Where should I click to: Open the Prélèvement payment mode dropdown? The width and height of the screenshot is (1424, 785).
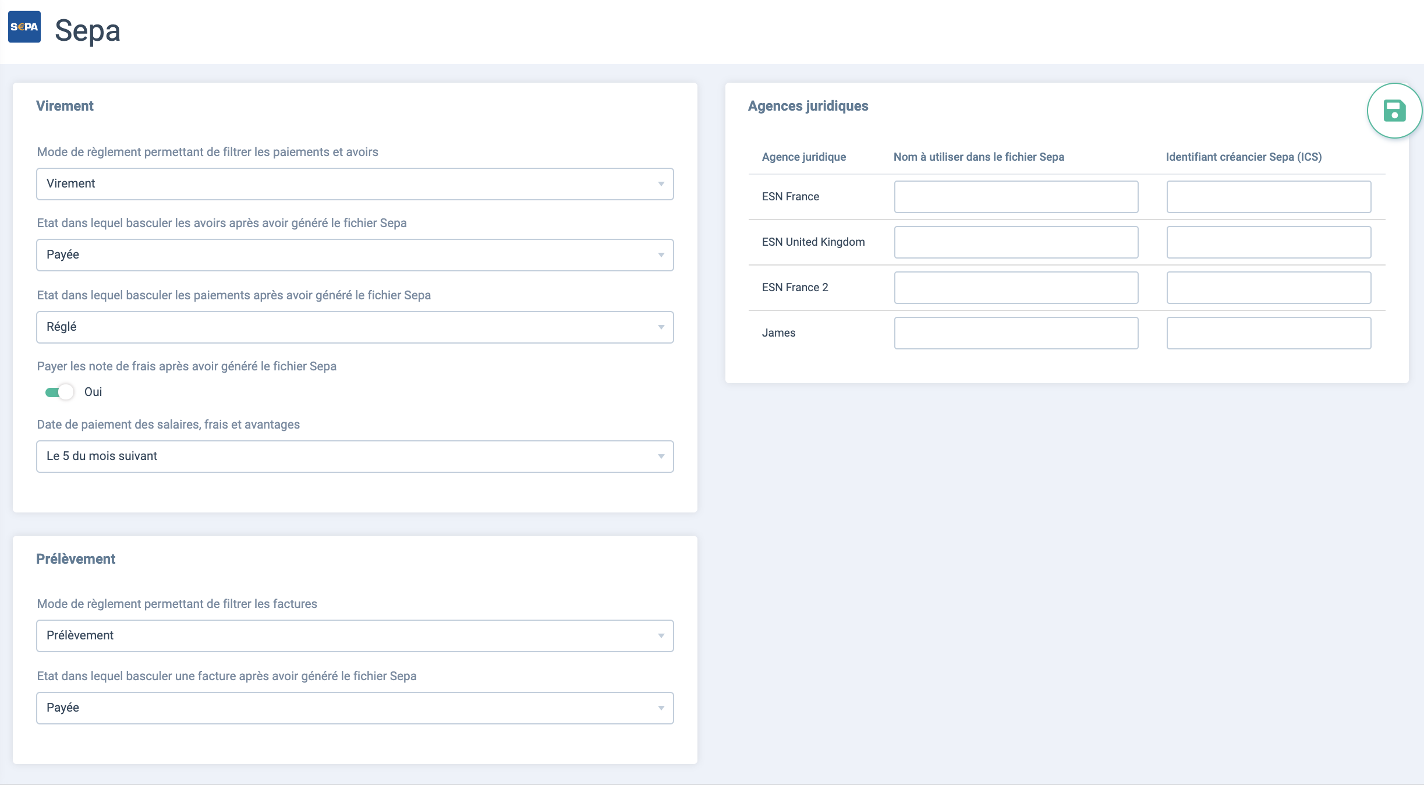(x=355, y=636)
